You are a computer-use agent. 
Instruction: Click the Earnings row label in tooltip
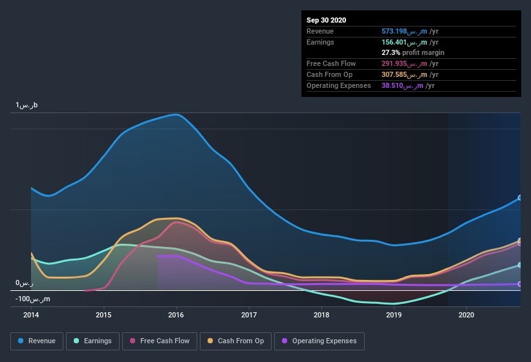[x=320, y=42]
